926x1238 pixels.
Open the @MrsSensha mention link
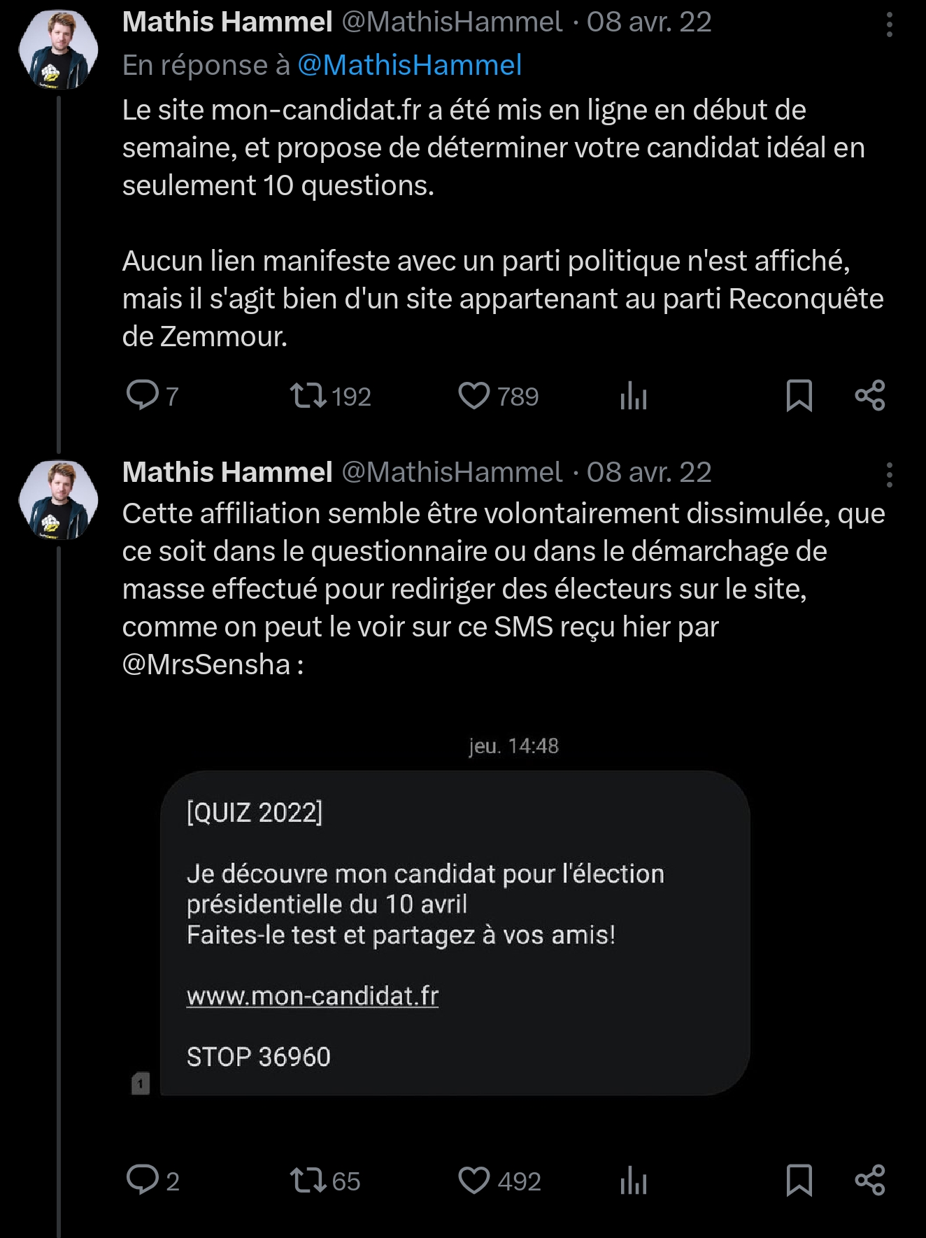(x=206, y=664)
